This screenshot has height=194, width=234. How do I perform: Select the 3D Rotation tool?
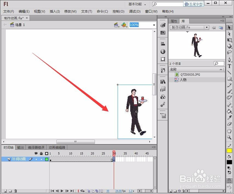click(x=229, y=46)
